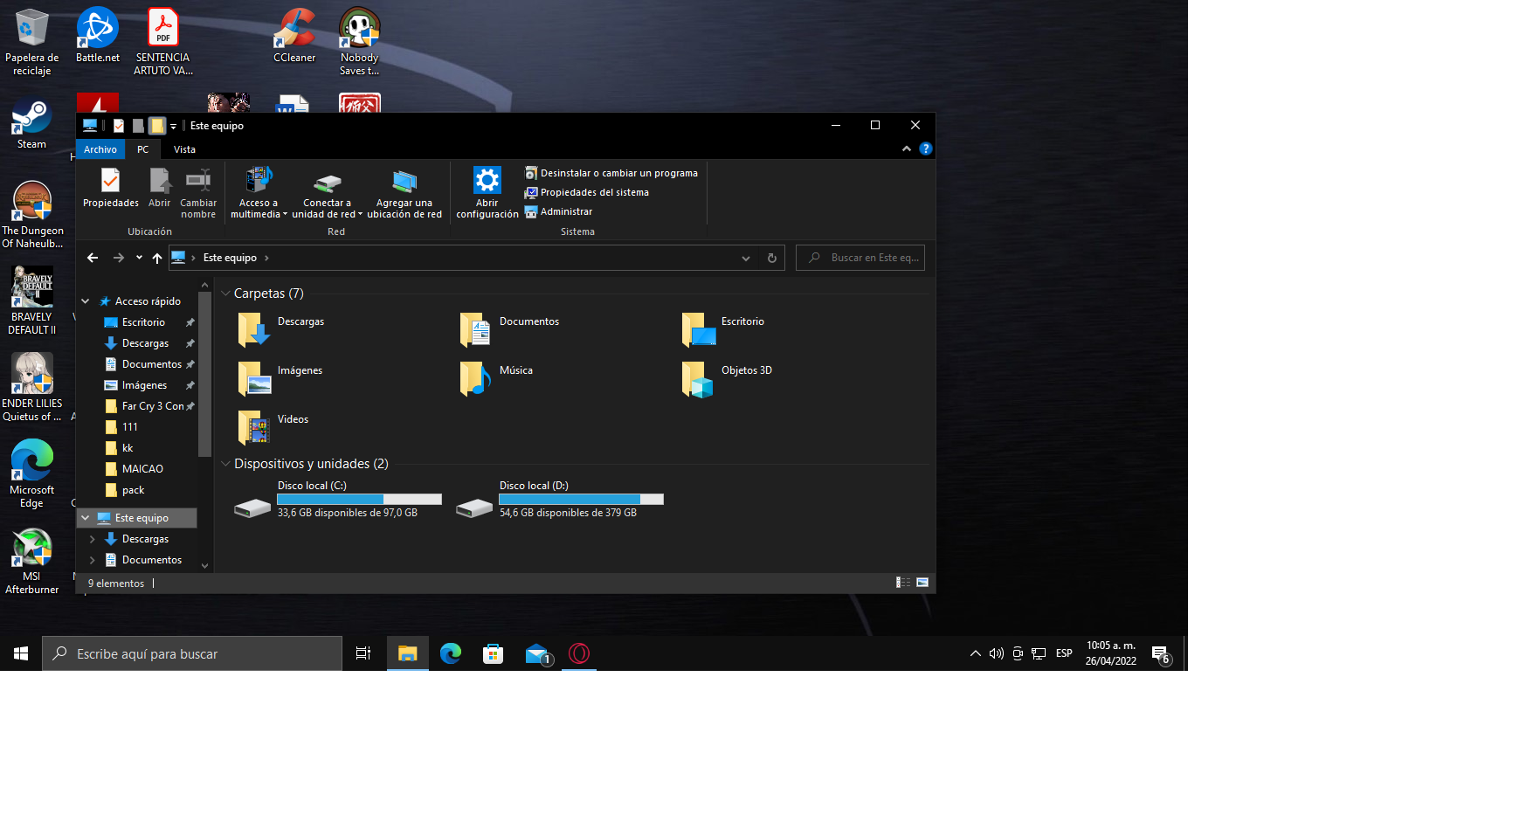Image resolution: width=1533 pixels, height=815 pixels.
Task: Go up one level arrow
Action: coord(157,258)
